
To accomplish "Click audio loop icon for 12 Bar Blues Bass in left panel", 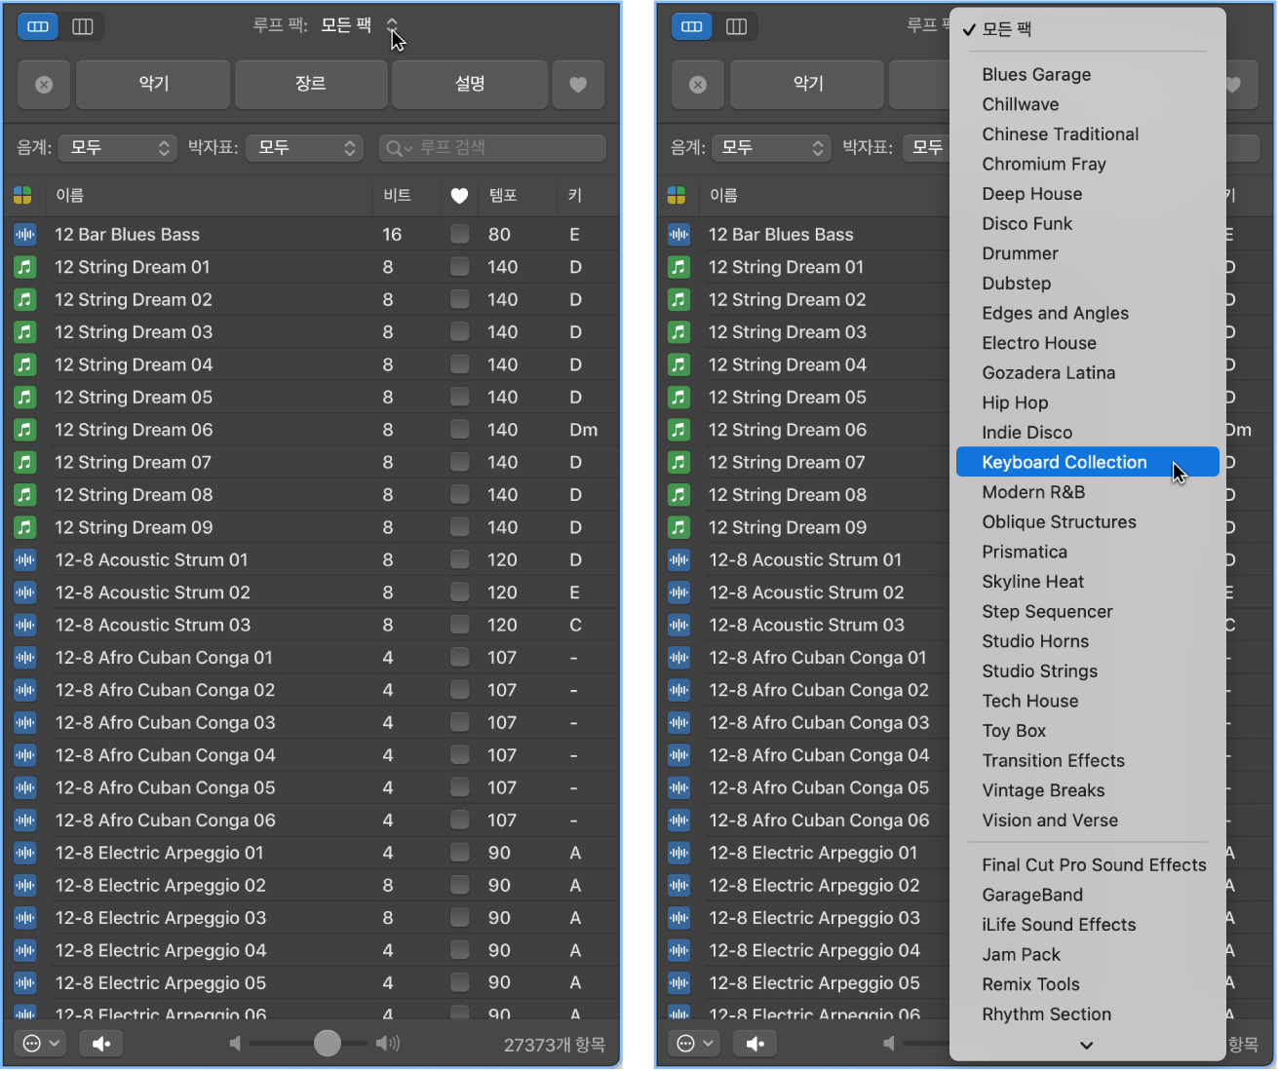I will click(x=24, y=234).
